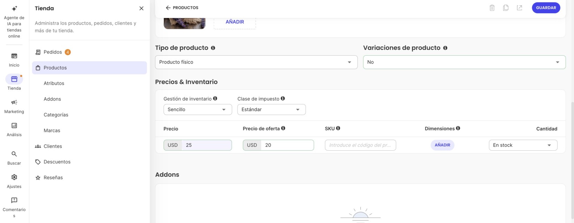The width and height of the screenshot is (574, 223).
Task: Go to Inicio in left rail
Action: pyautogui.click(x=14, y=60)
